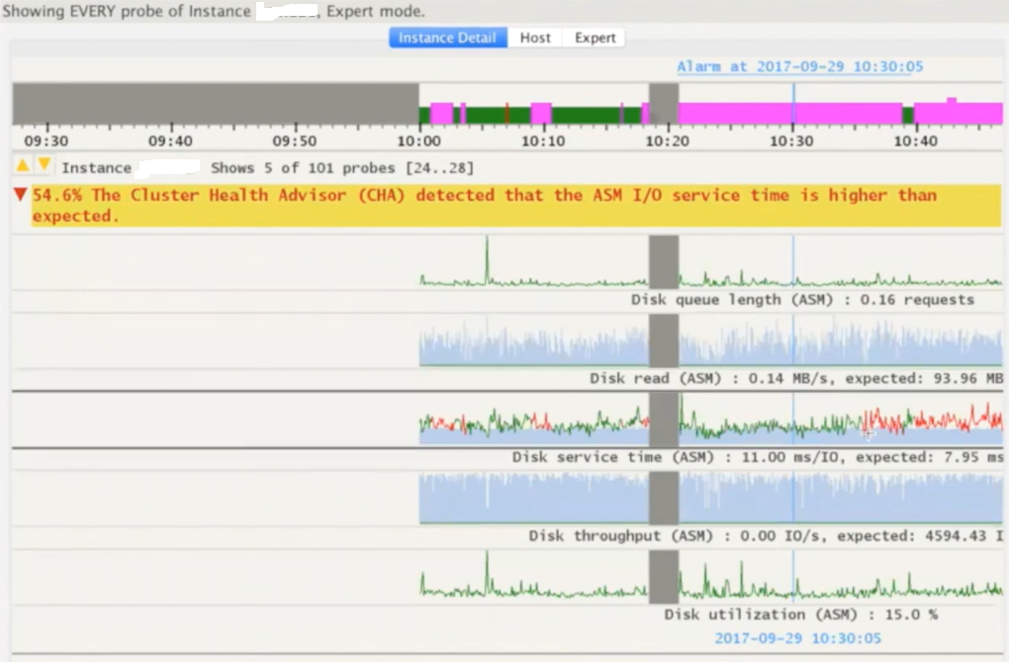The image size is (1009, 662).
Task: Open the Host tab
Action: [535, 38]
